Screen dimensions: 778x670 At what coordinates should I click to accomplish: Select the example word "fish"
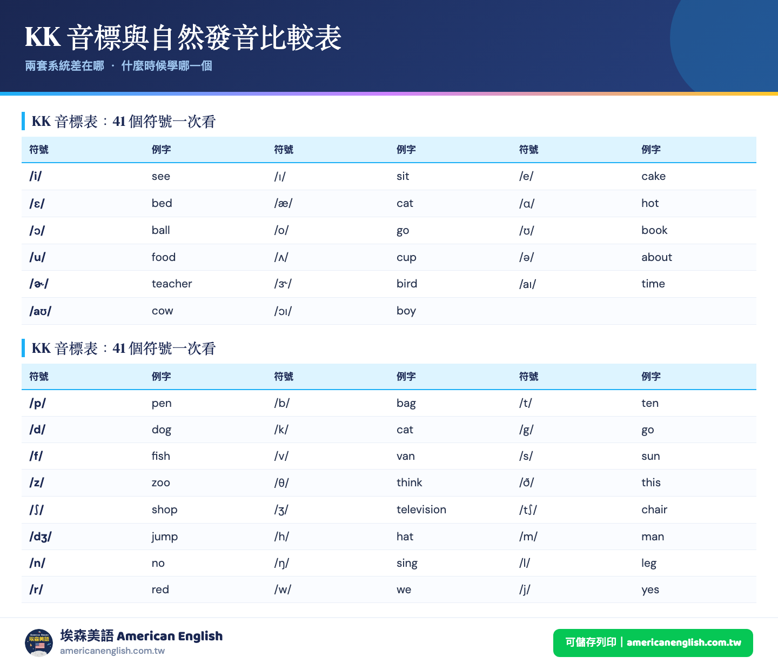[x=161, y=456]
